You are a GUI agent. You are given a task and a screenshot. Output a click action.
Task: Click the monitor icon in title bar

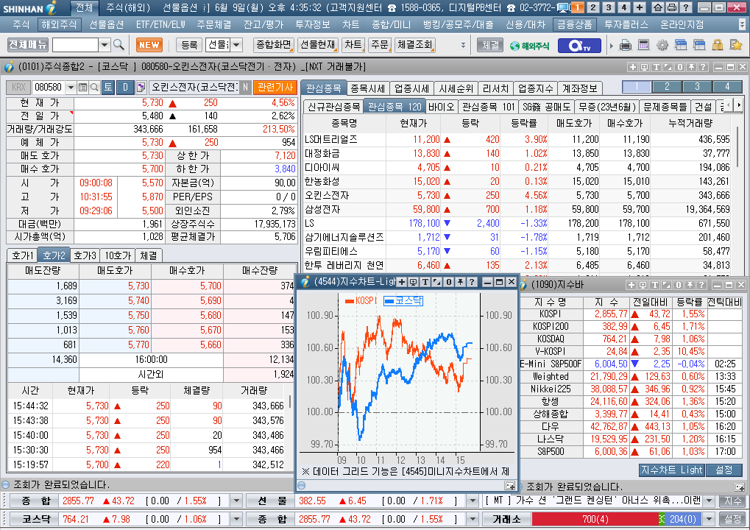tap(564, 7)
